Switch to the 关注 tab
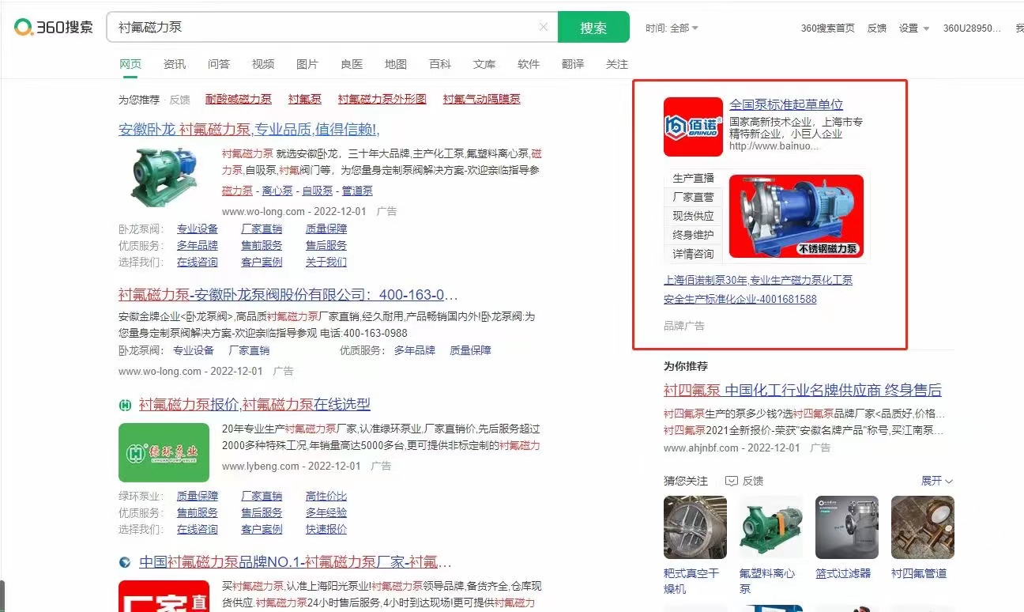 617,64
